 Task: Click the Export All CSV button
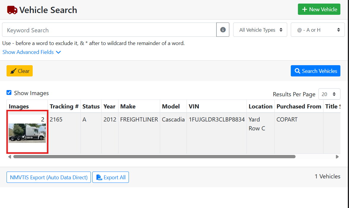click(110, 177)
